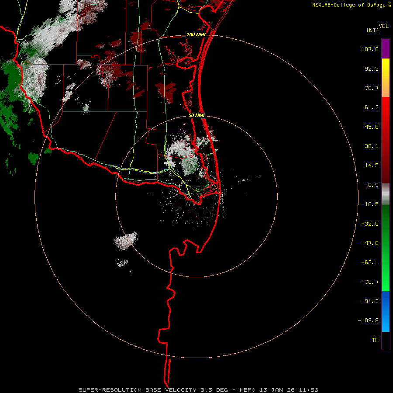Click the -32.0 value on velocity scale
The width and height of the screenshot is (393, 393).
[x=370, y=224]
